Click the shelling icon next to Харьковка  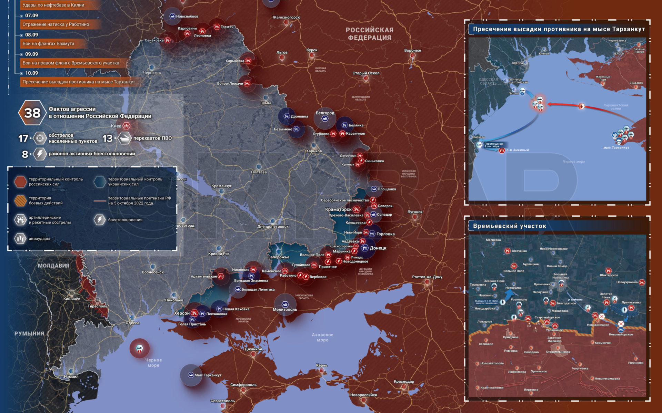[248, 61]
